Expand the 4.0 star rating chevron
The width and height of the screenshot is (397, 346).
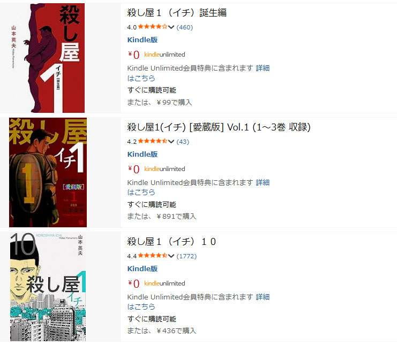[x=171, y=27]
